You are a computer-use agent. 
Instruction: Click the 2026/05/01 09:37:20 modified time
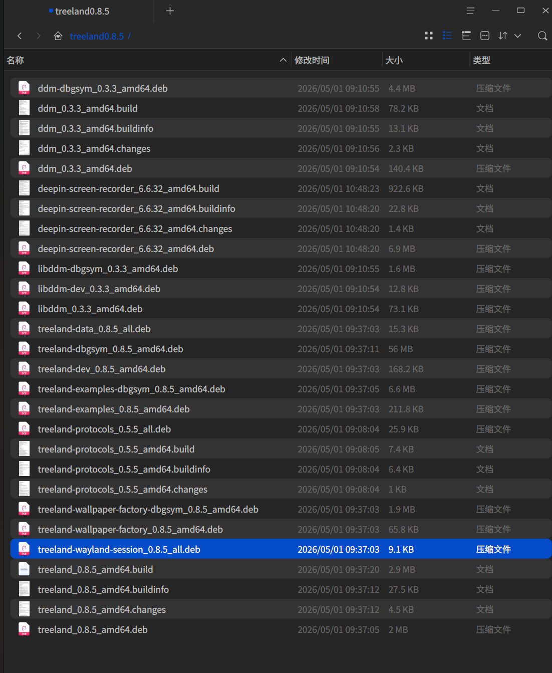338,569
